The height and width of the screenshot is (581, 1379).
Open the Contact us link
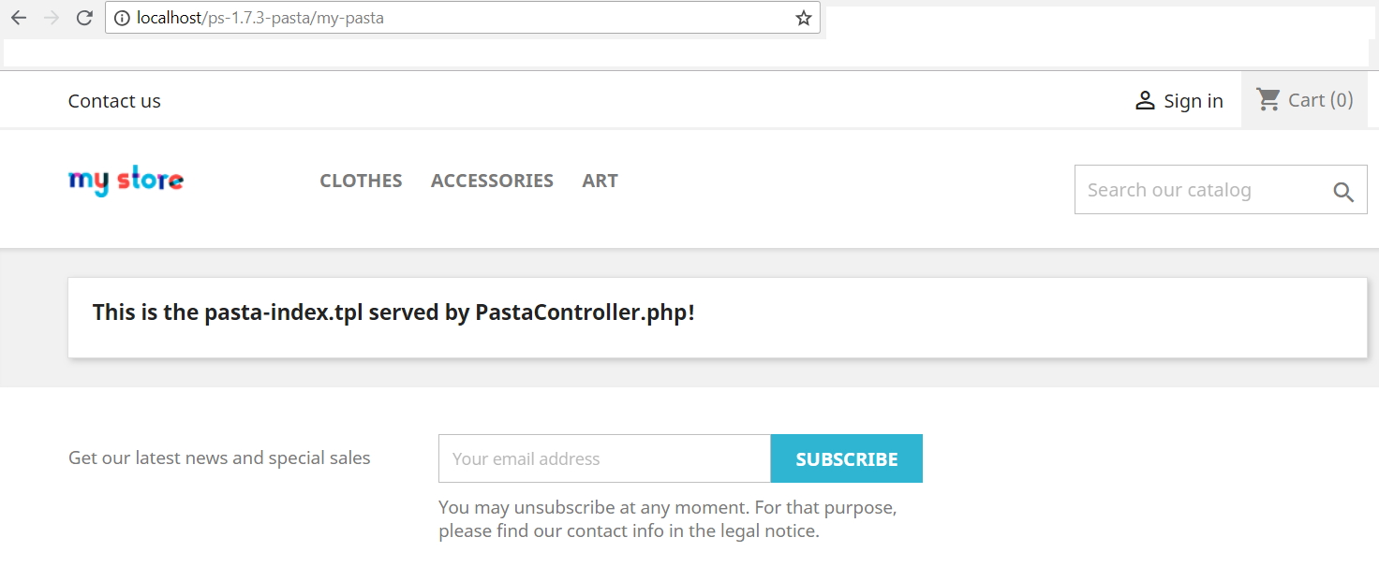114,101
